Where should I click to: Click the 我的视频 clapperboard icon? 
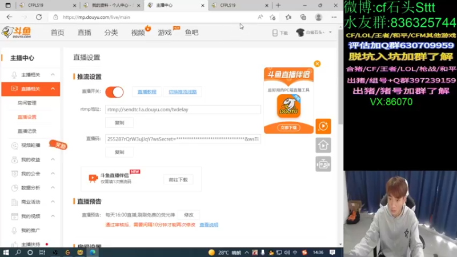click(14, 216)
